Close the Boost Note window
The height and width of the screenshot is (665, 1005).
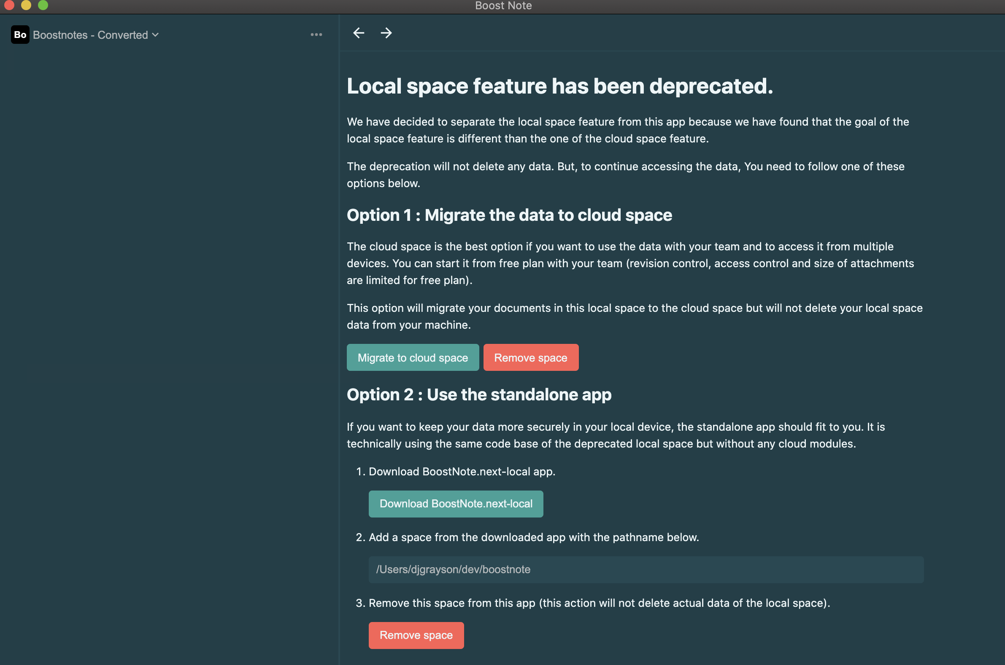click(9, 5)
